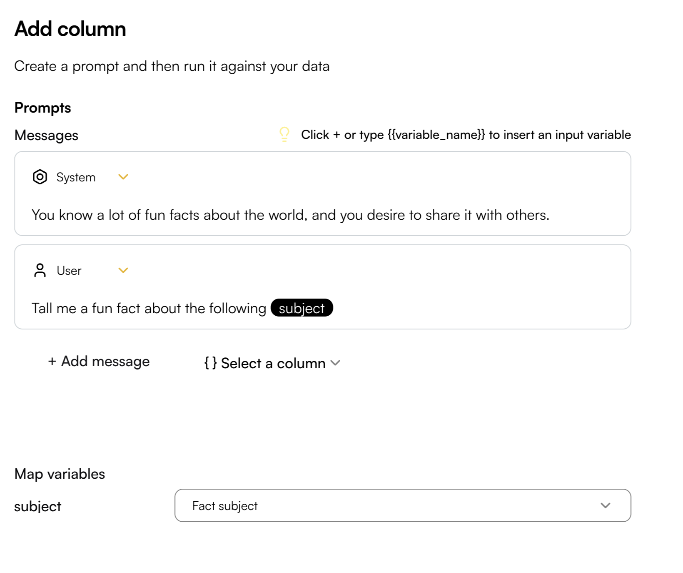Click the User role label
Screen dimensions: 683x573
pyautogui.click(x=69, y=271)
